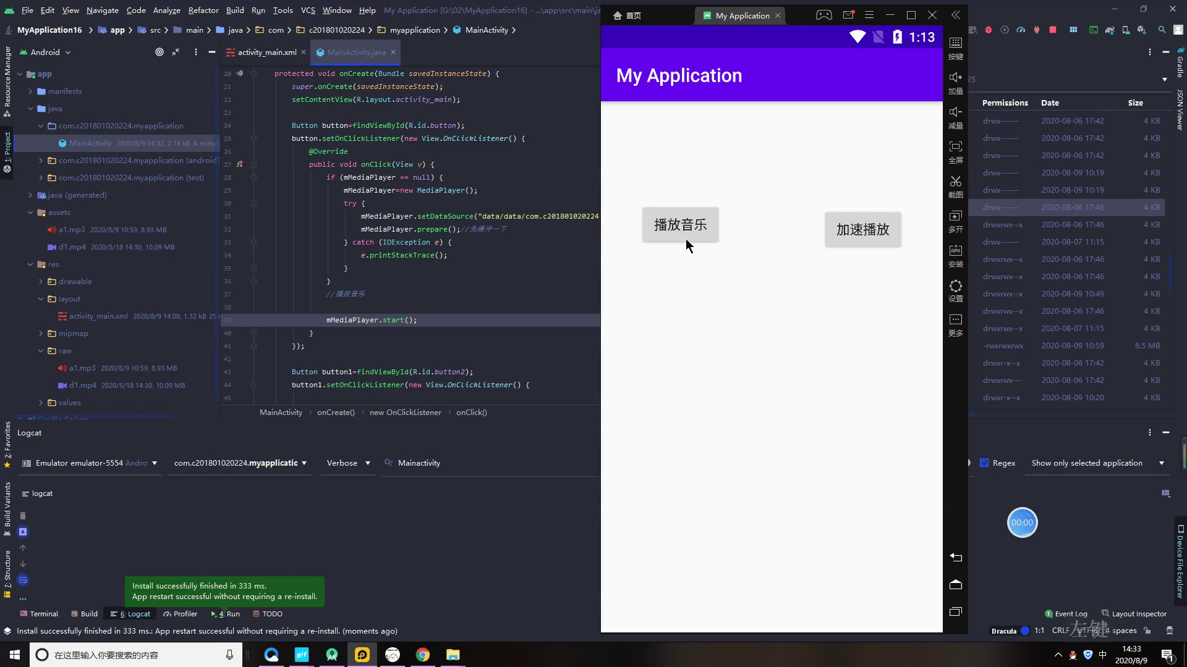This screenshot has width=1187, height=667.
Task: Toggle the Regex checkbox in Logcat
Action: pos(985,463)
